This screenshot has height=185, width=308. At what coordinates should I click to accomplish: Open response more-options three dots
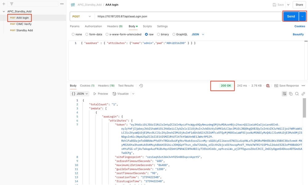point(303,86)
